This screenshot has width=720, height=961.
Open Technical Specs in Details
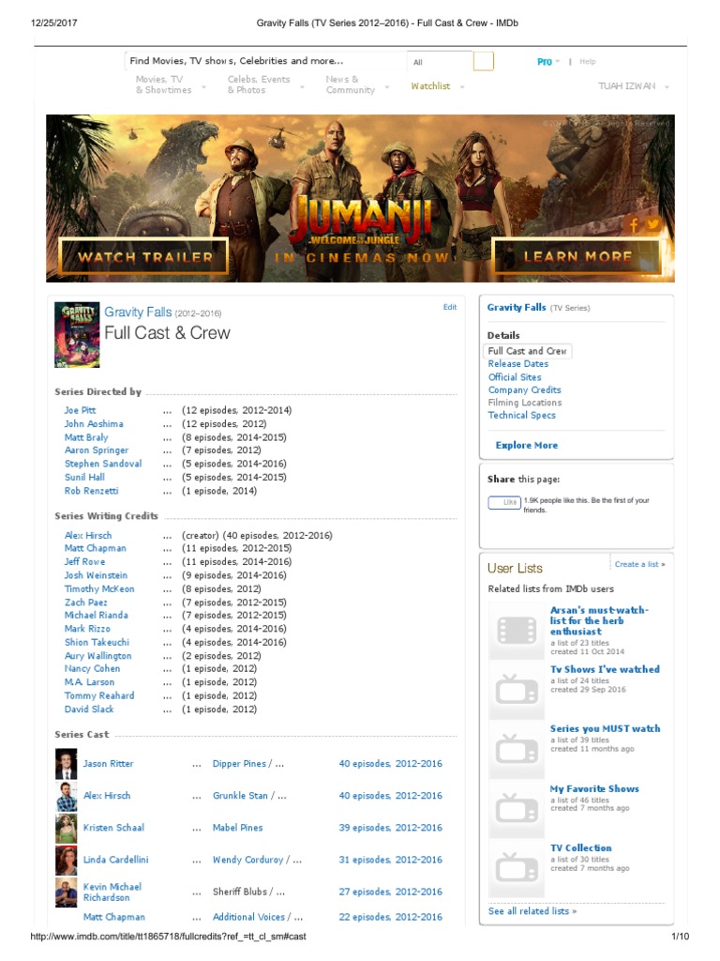pyautogui.click(x=521, y=415)
